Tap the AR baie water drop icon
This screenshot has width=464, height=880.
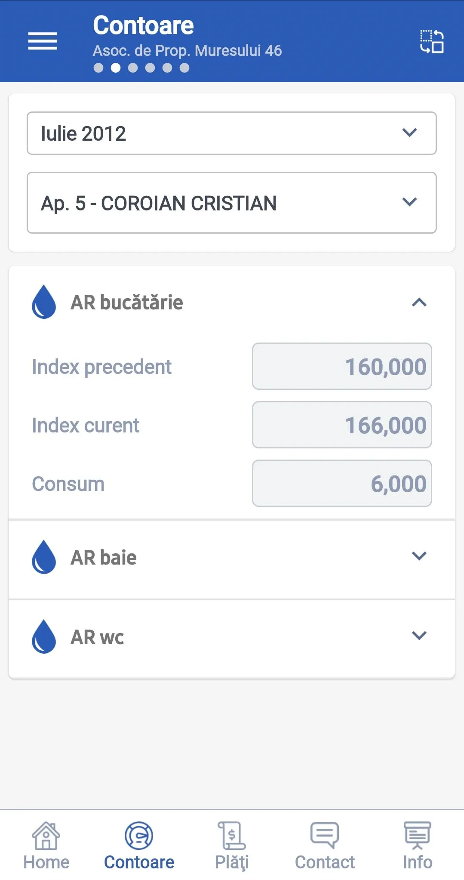click(x=44, y=557)
